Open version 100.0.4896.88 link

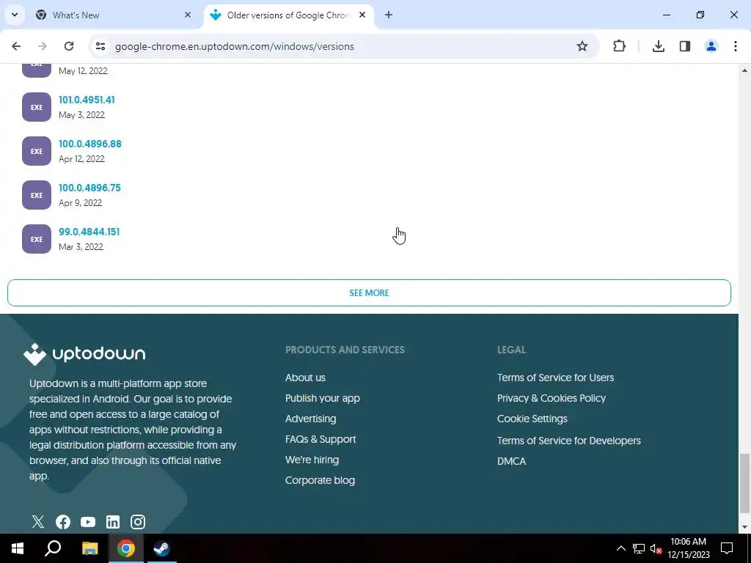pyautogui.click(x=90, y=144)
